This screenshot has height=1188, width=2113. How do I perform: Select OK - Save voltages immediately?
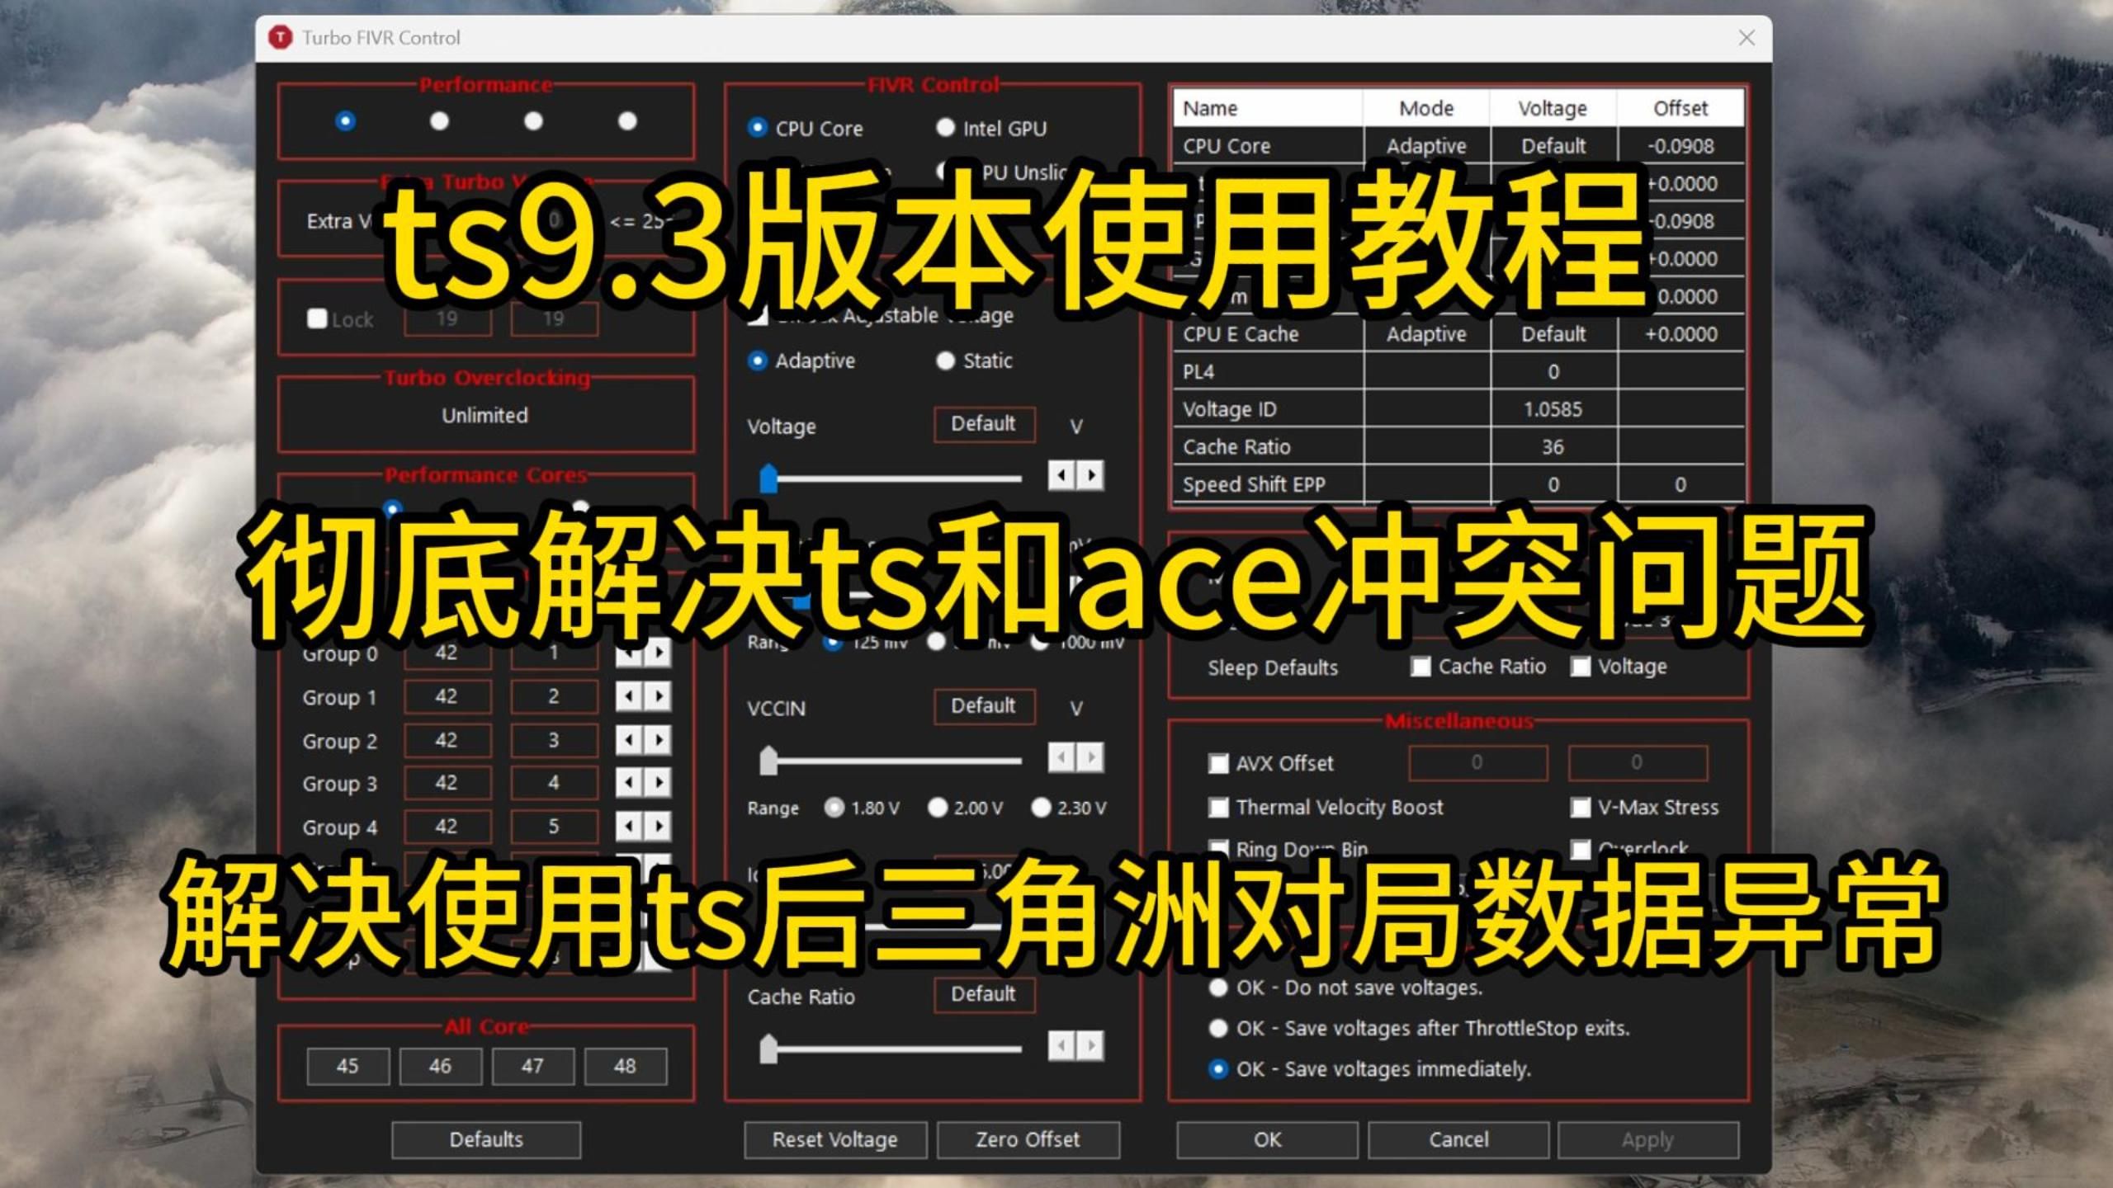pos(1218,1069)
